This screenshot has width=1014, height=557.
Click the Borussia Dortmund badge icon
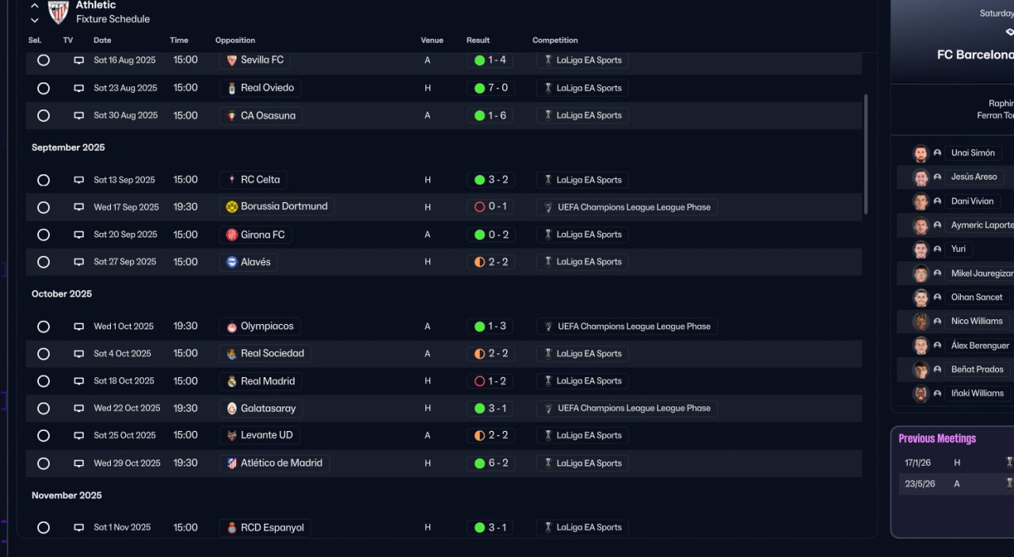[232, 207]
